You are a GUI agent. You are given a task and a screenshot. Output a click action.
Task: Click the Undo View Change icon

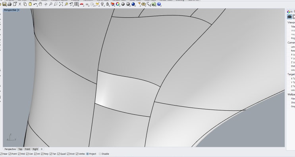71,4
